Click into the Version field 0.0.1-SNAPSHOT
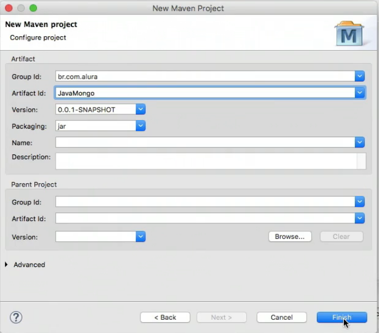The height and width of the screenshot is (333, 379). (x=95, y=109)
